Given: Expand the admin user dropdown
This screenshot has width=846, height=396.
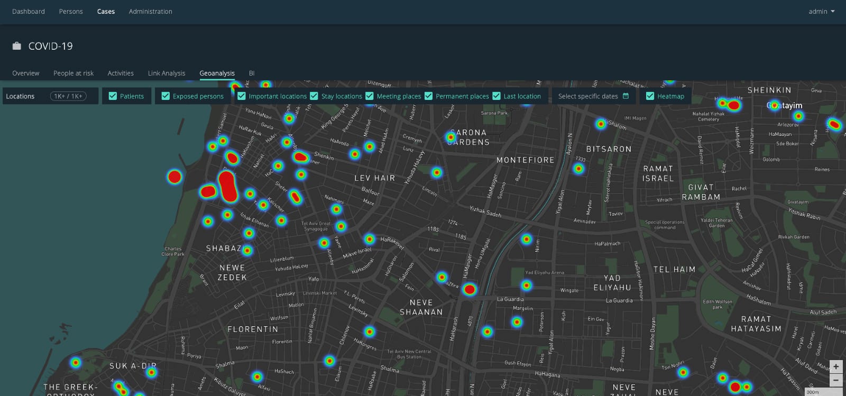Looking at the screenshot, I should coord(821,11).
